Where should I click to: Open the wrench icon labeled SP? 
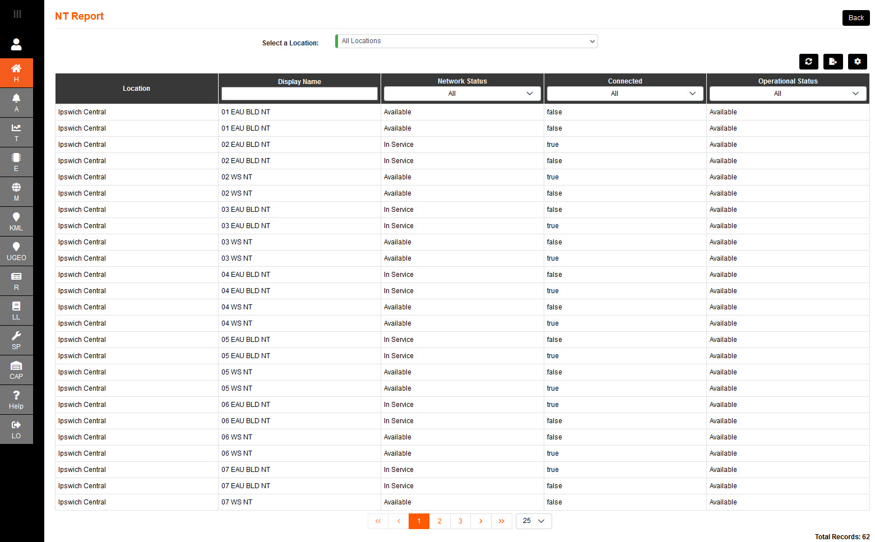pyautogui.click(x=16, y=340)
